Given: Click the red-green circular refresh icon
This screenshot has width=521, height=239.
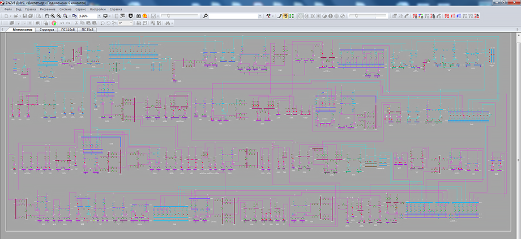Looking at the screenshot, I should (x=54, y=23).
